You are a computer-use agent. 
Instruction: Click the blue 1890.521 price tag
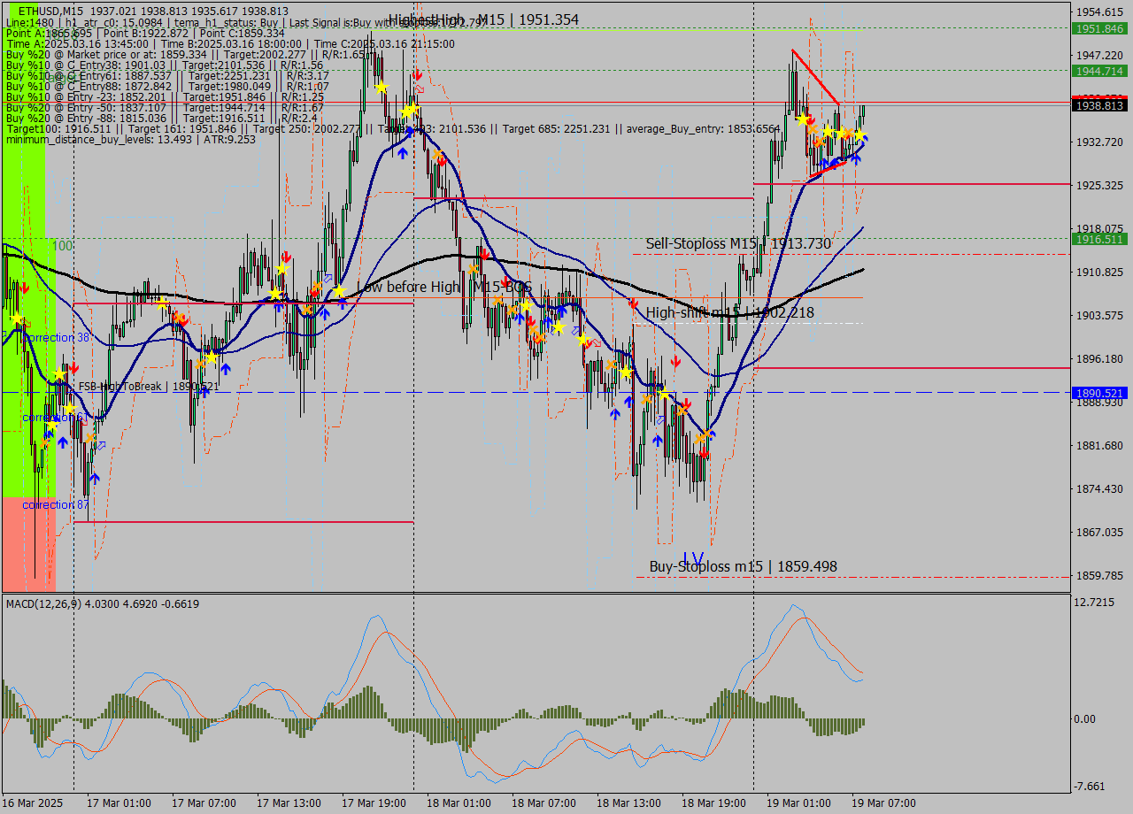pos(1098,393)
